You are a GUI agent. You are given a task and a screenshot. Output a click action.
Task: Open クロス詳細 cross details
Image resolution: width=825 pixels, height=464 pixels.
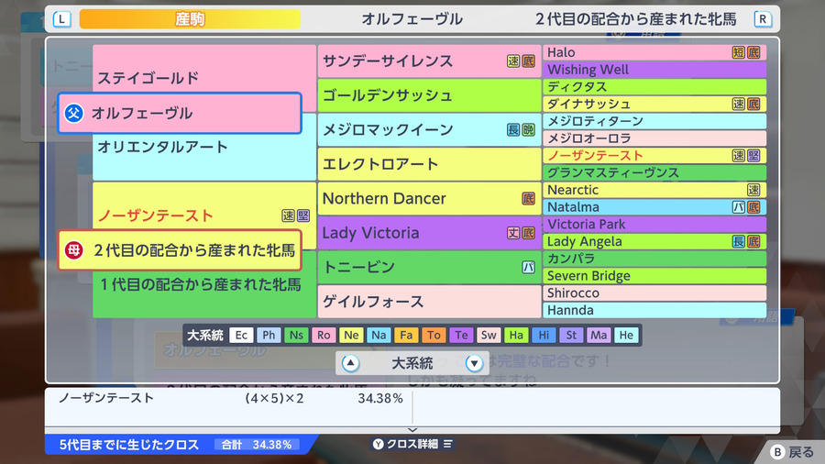[x=412, y=444]
